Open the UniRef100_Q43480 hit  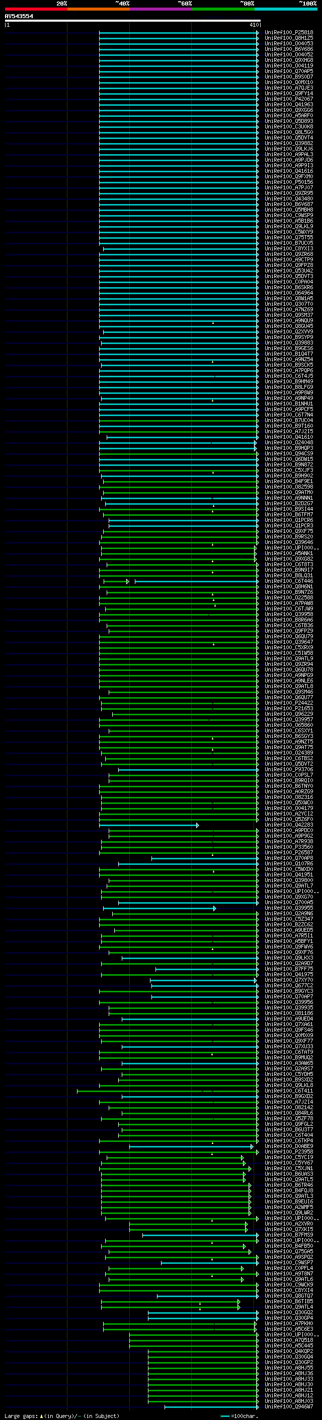pyautogui.click(x=289, y=198)
